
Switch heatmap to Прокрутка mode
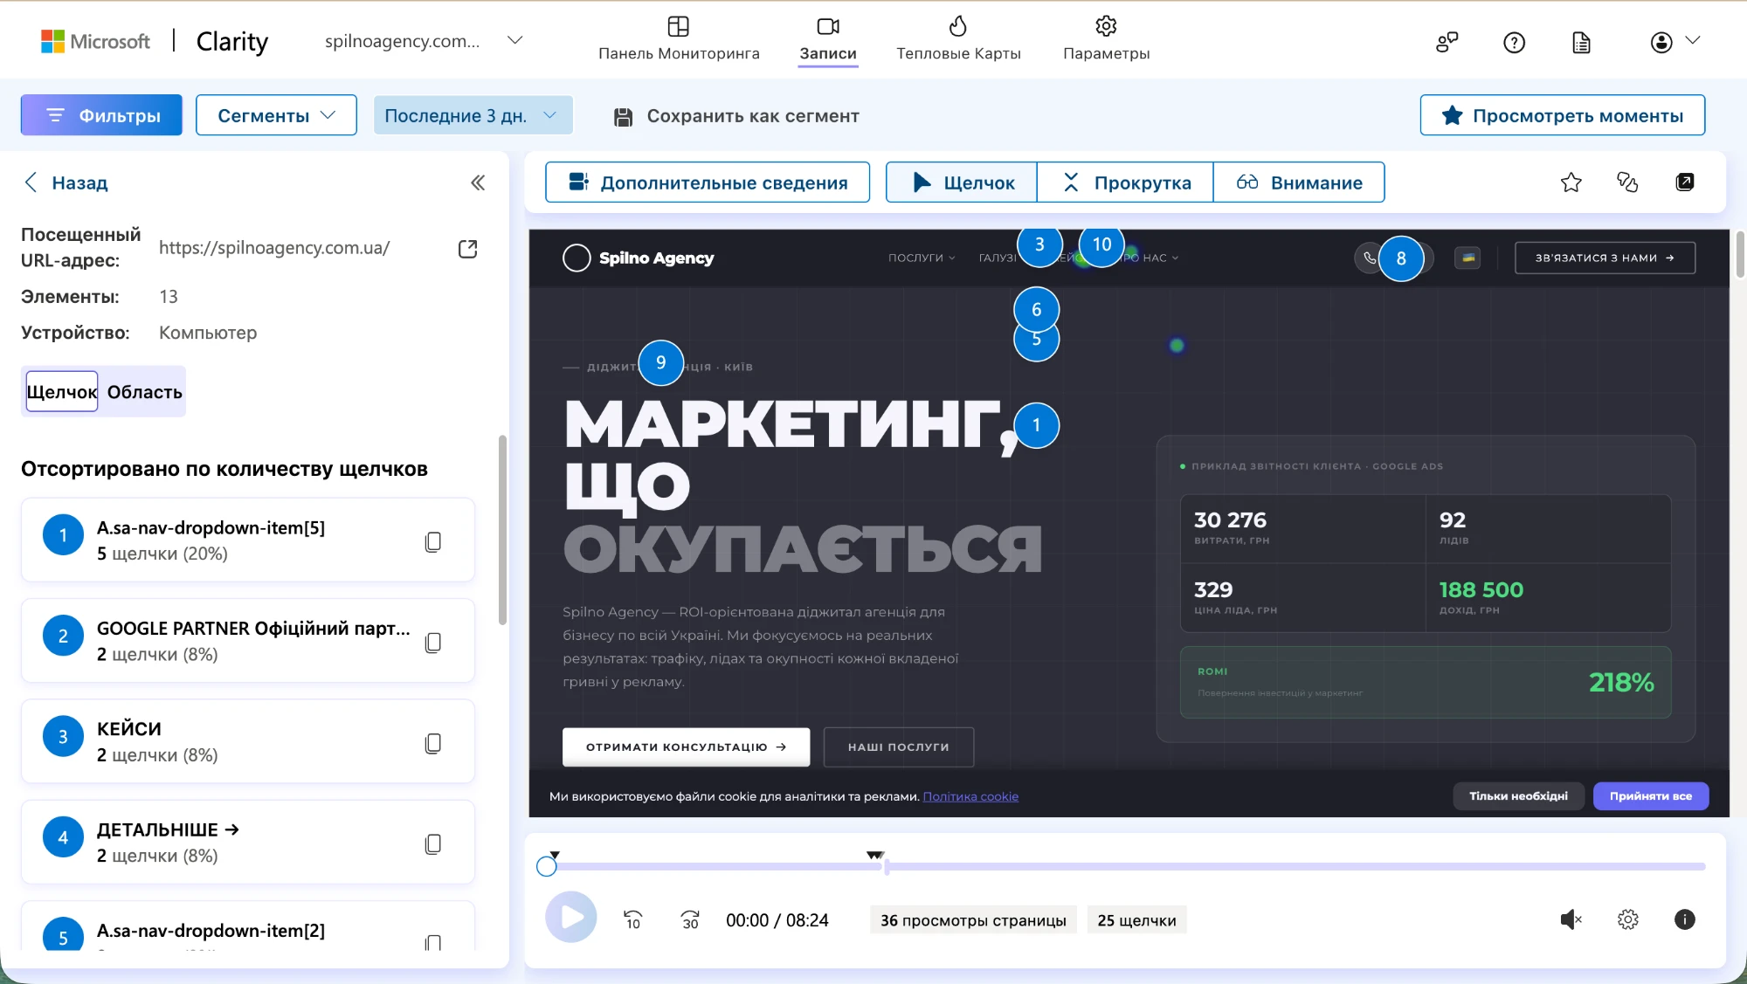click(1125, 182)
